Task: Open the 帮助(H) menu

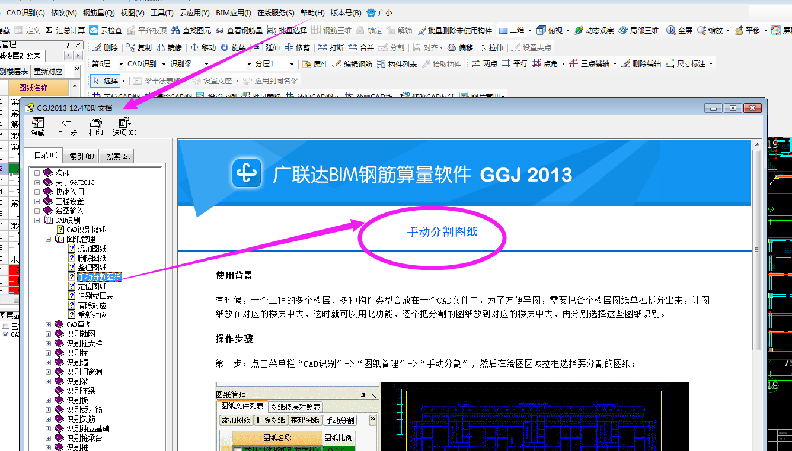Action: click(312, 12)
